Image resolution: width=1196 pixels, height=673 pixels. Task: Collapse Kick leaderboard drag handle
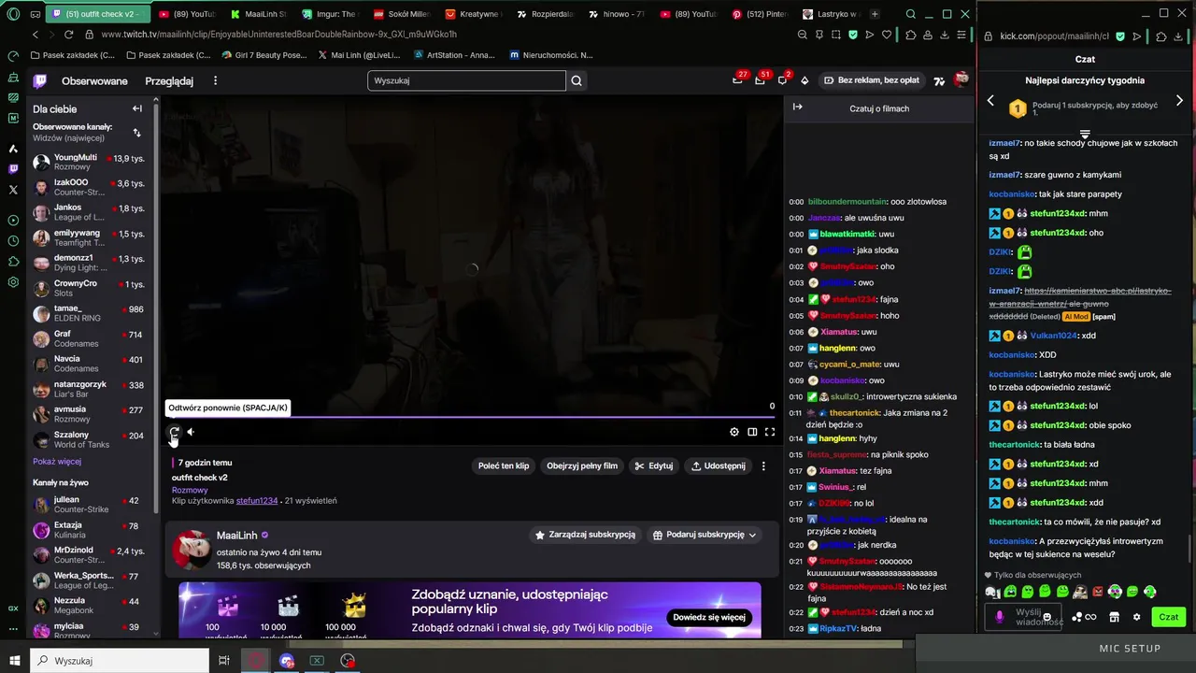[x=1085, y=134]
